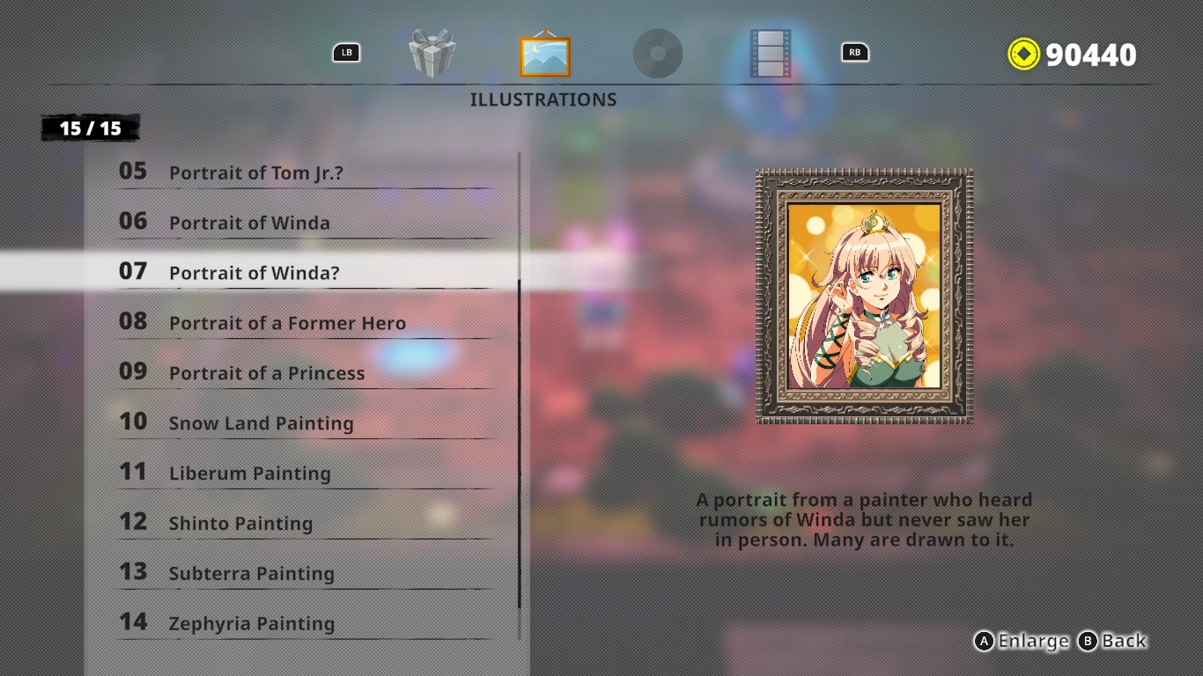1203x676 pixels.
Task: Select the illustrations picture frame icon
Action: (x=545, y=54)
